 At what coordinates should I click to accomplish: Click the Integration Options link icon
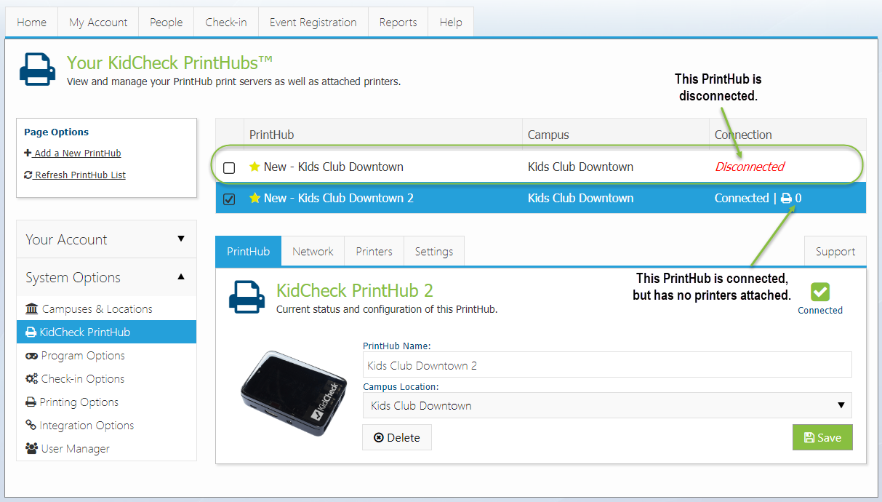(31, 426)
